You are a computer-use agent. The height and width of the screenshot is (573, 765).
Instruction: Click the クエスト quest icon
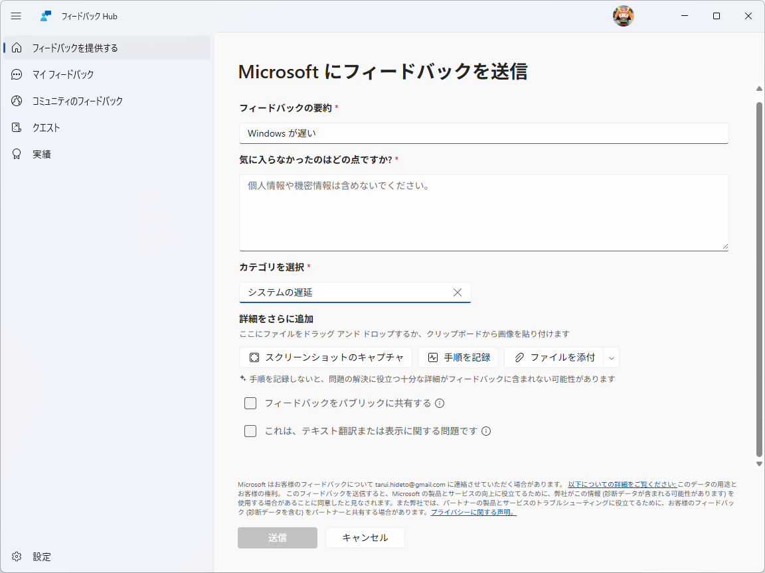click(x=17, y=127)
